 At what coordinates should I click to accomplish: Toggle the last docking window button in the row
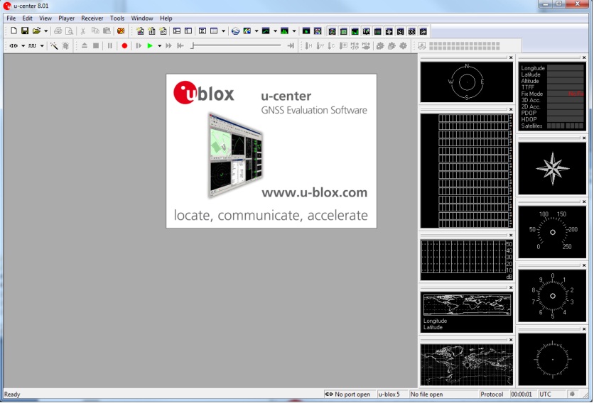pyautogui.click(x=423, y=31)
